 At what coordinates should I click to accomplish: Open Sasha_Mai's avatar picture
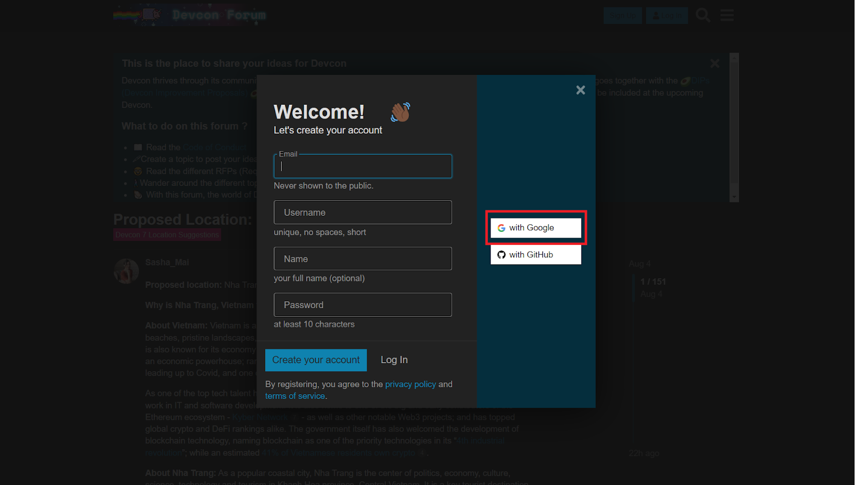[127, 271]
